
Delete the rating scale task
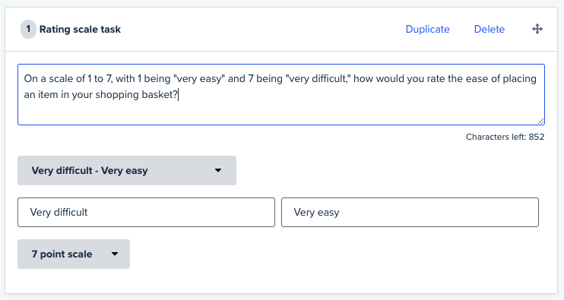[490, 29]
